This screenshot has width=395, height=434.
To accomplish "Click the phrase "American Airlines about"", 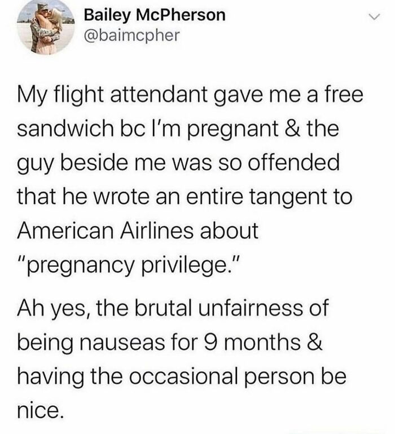I will (138, 231).
